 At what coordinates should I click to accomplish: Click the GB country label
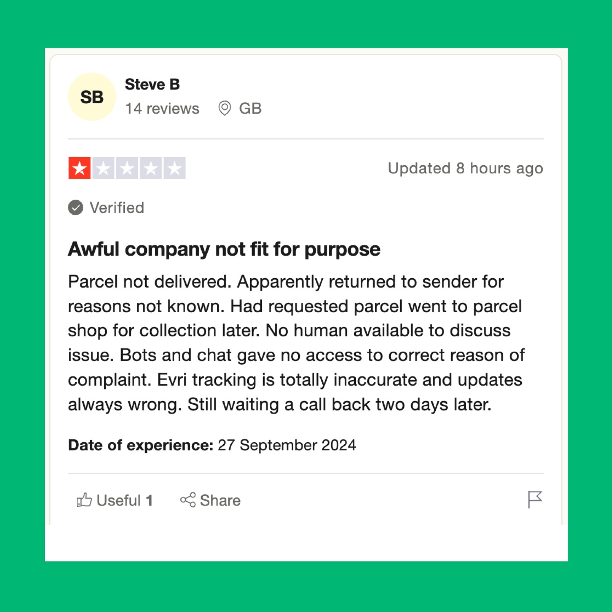tap(250, 108)
